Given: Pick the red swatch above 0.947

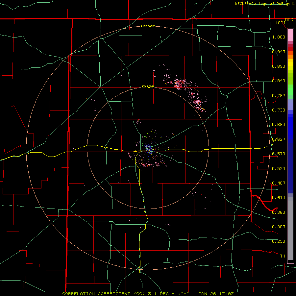Looking at the screenshot, I should (290, 49).
